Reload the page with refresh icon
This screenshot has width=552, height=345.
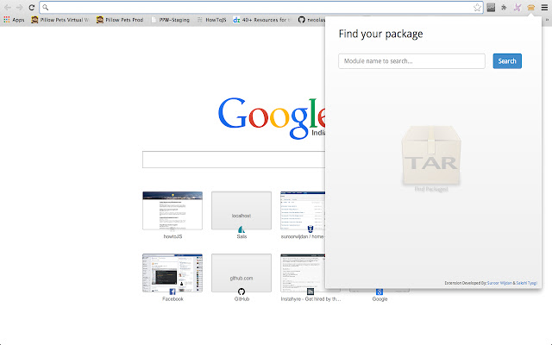coord(32,8)
